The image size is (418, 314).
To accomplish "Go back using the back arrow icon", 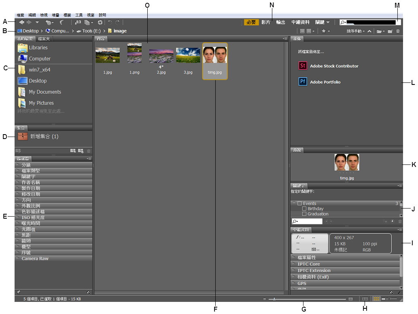I will [x=22, y=22].
